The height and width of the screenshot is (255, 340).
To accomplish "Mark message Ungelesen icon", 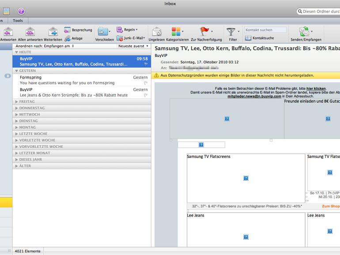I will (x=157, y=32).
